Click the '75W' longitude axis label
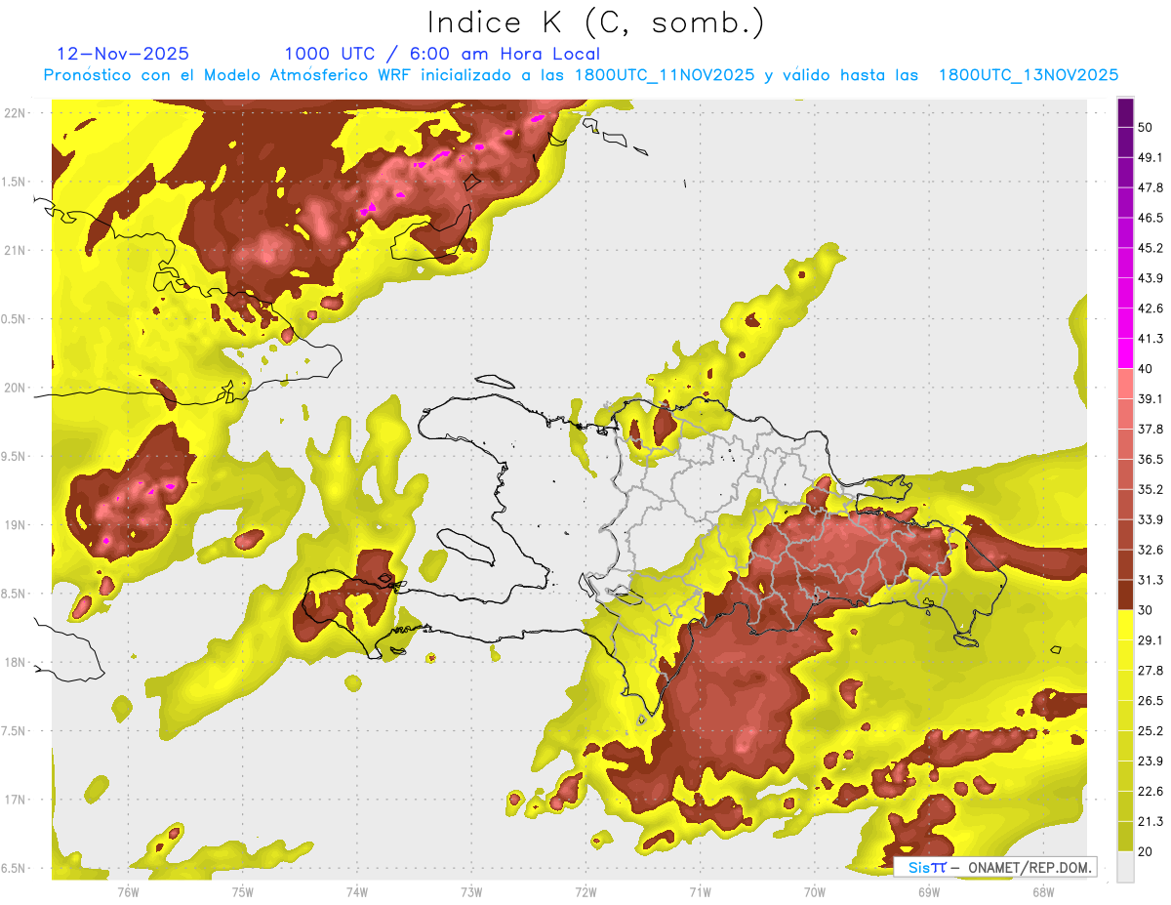Image resolution: width=1171 pixels, height=905 pixels. pos(243,892)
